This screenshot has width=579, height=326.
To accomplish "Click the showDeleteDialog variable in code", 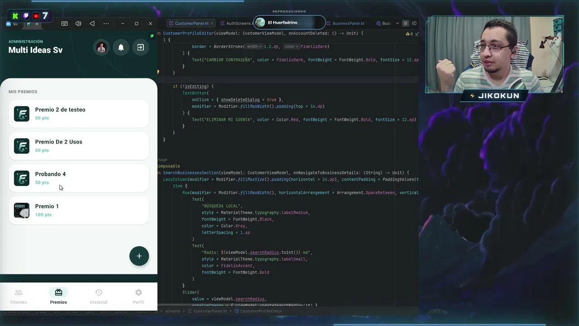I will (240, 100).
